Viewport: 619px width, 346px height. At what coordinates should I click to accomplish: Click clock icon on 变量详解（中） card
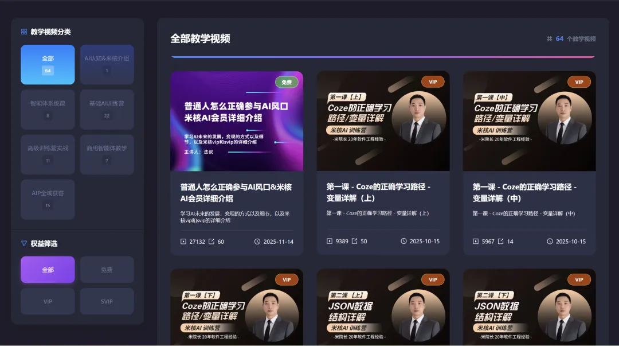(550, 241)
